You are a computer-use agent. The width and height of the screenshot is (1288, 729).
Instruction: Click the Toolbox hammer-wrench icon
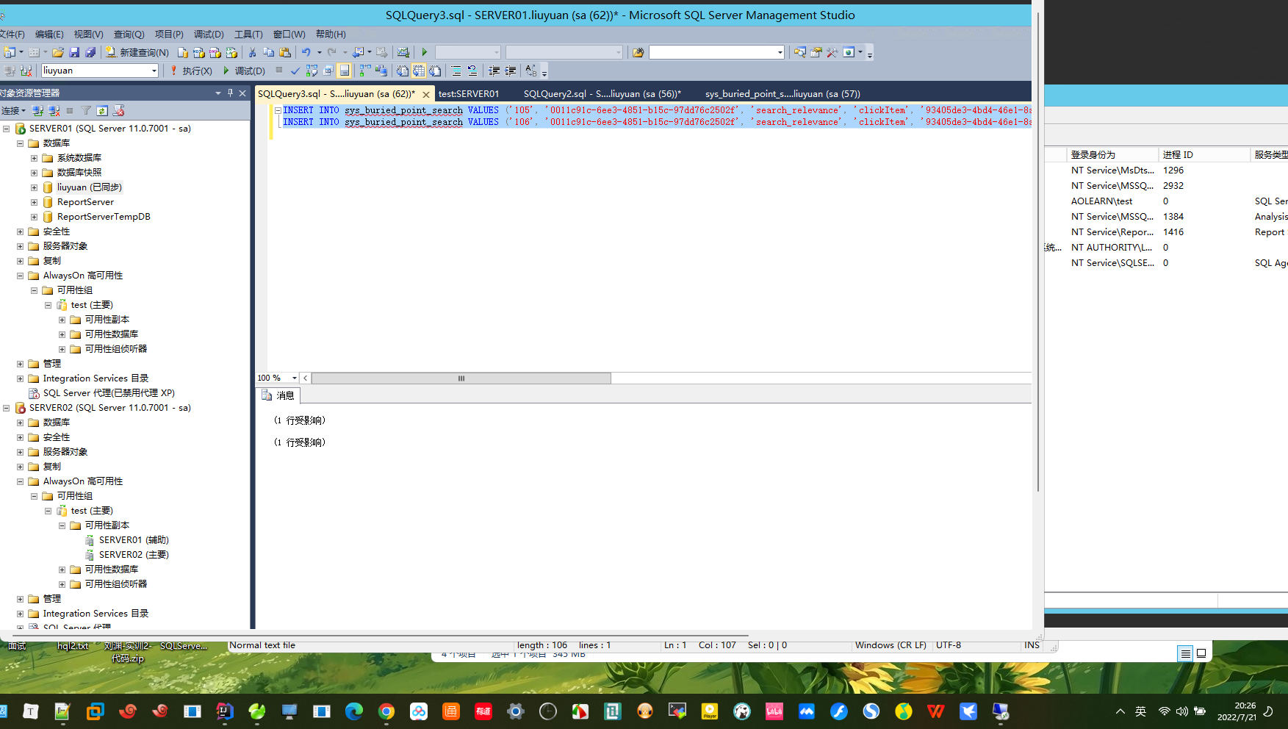coord(832,52)
